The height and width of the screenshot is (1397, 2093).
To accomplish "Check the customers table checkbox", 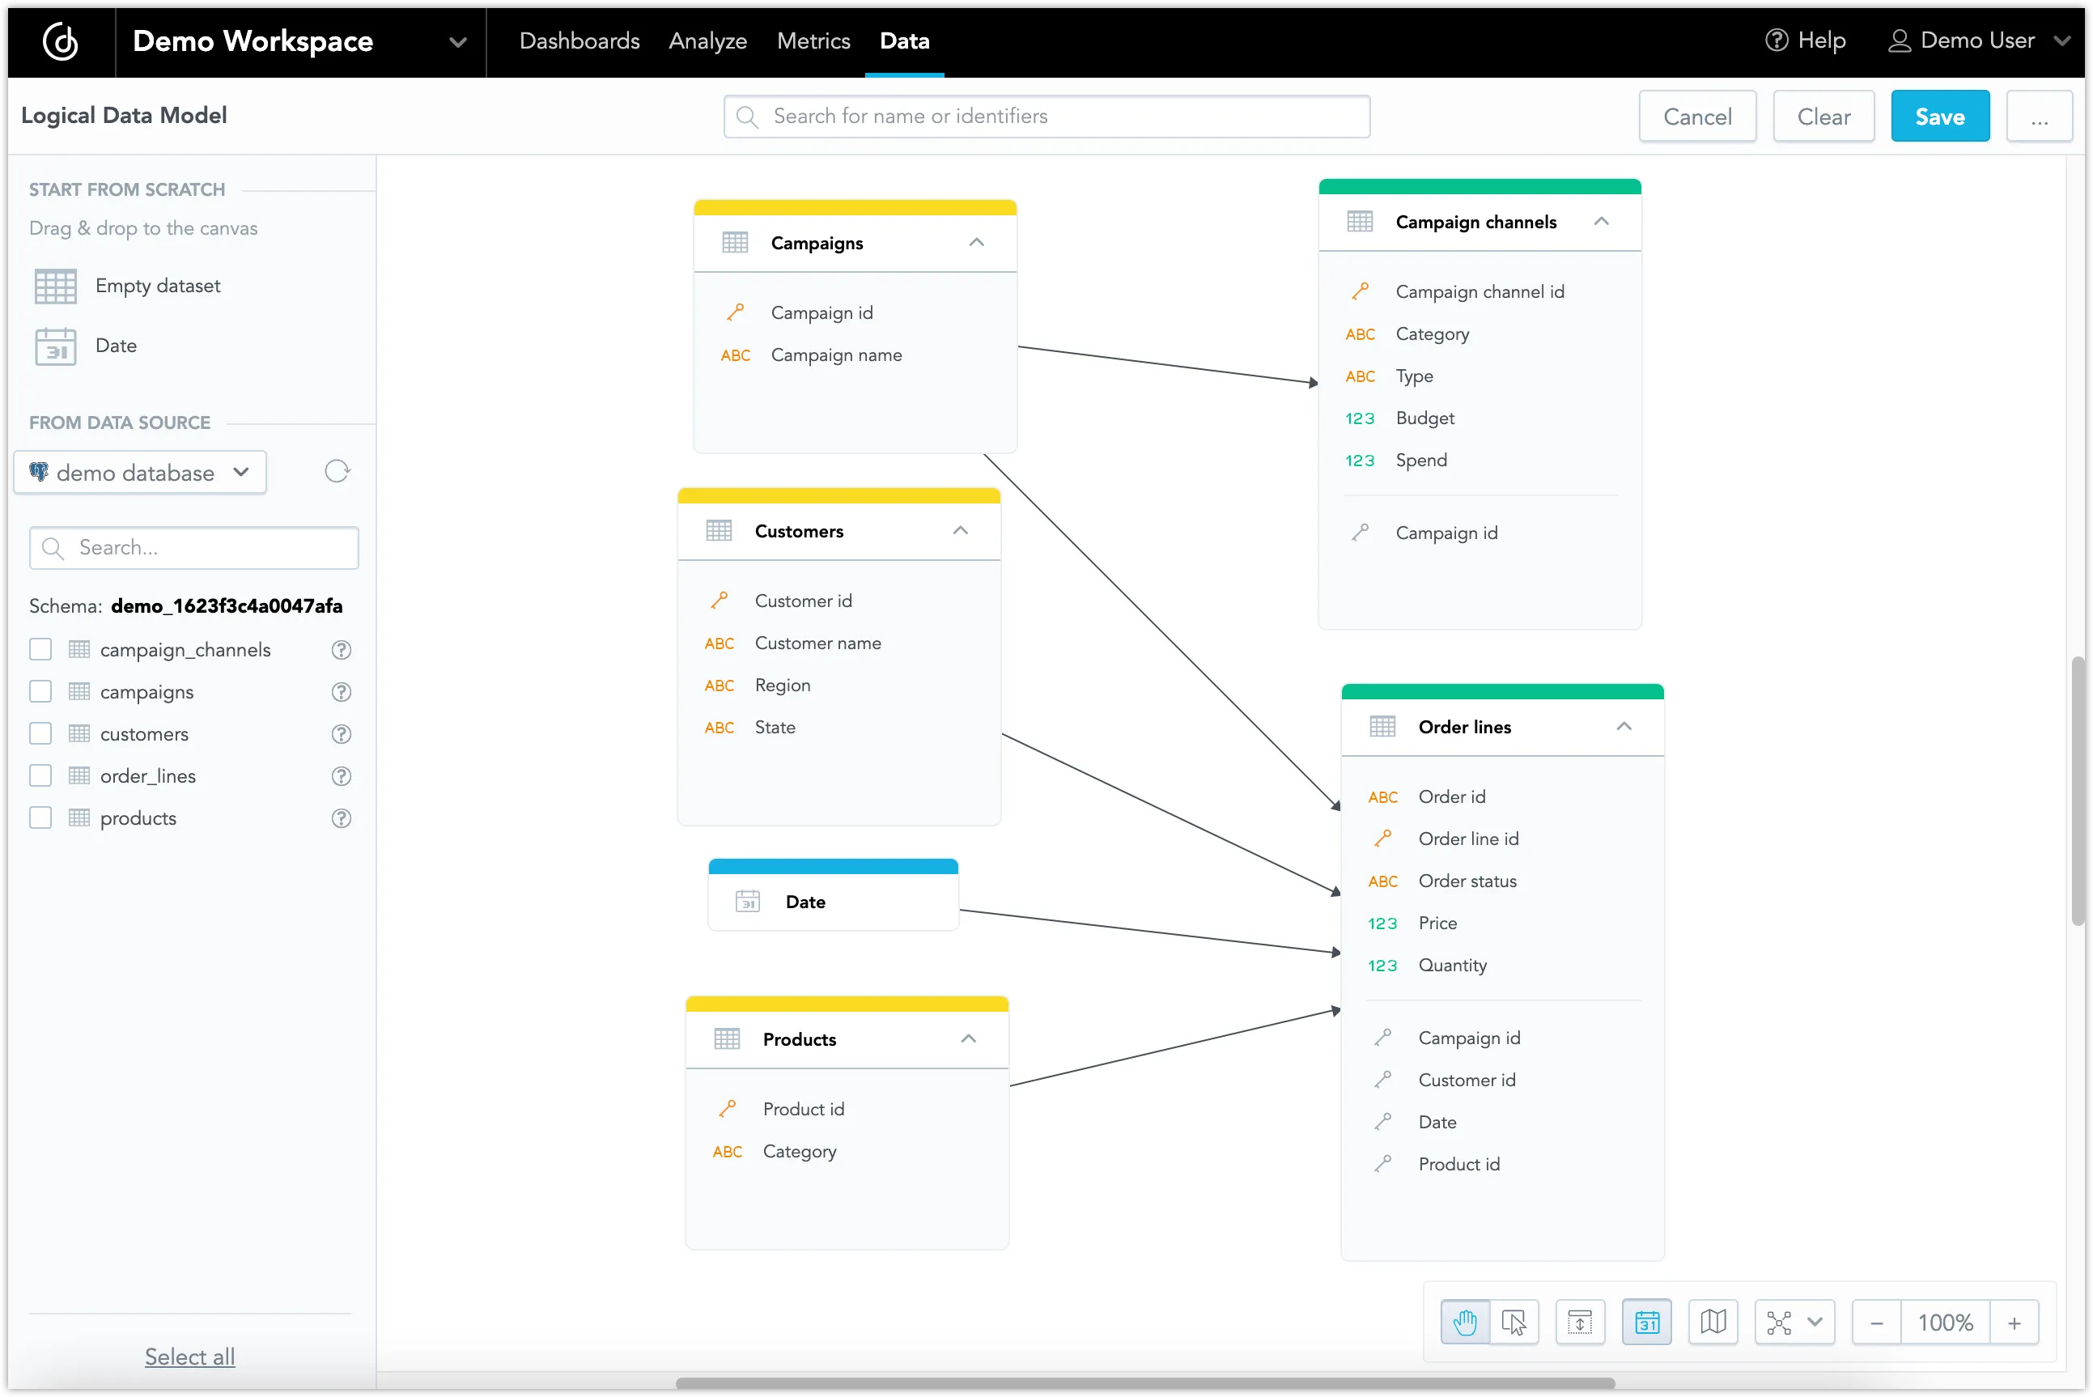I will click(40, 733).
